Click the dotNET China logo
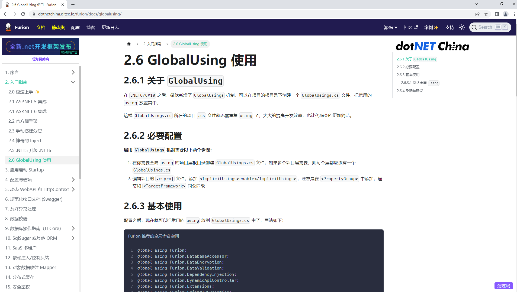 click(x=432, y=46)
